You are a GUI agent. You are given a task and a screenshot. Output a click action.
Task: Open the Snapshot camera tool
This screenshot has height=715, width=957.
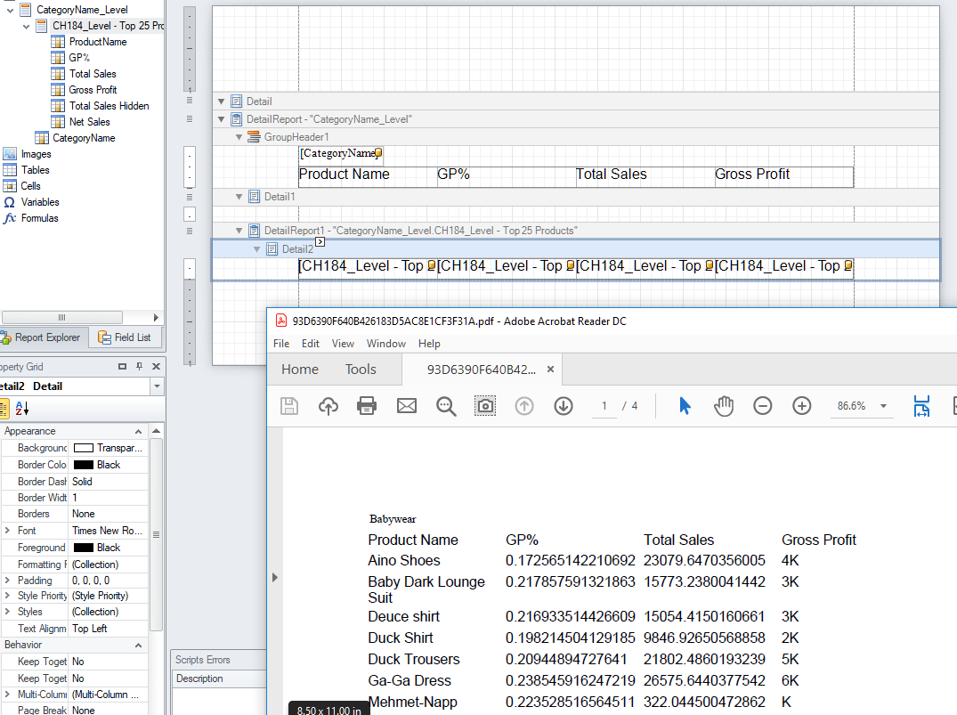pos(485,405)
